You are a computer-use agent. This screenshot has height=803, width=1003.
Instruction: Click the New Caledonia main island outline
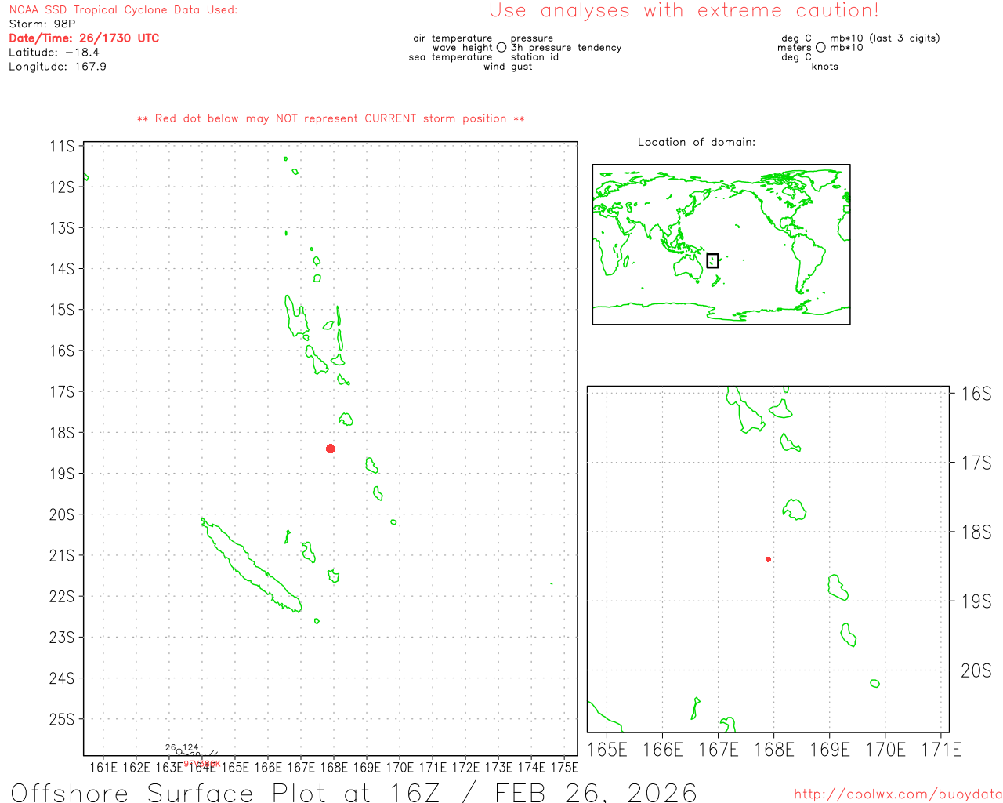[x=249, y=565]
